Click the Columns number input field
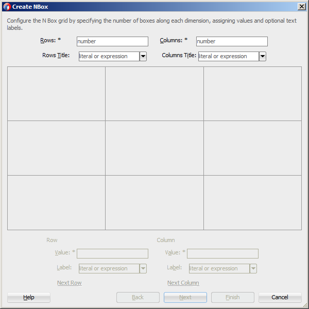Image resolution: width=309 pixels, height=309 pixels. (x=232, y=41)
